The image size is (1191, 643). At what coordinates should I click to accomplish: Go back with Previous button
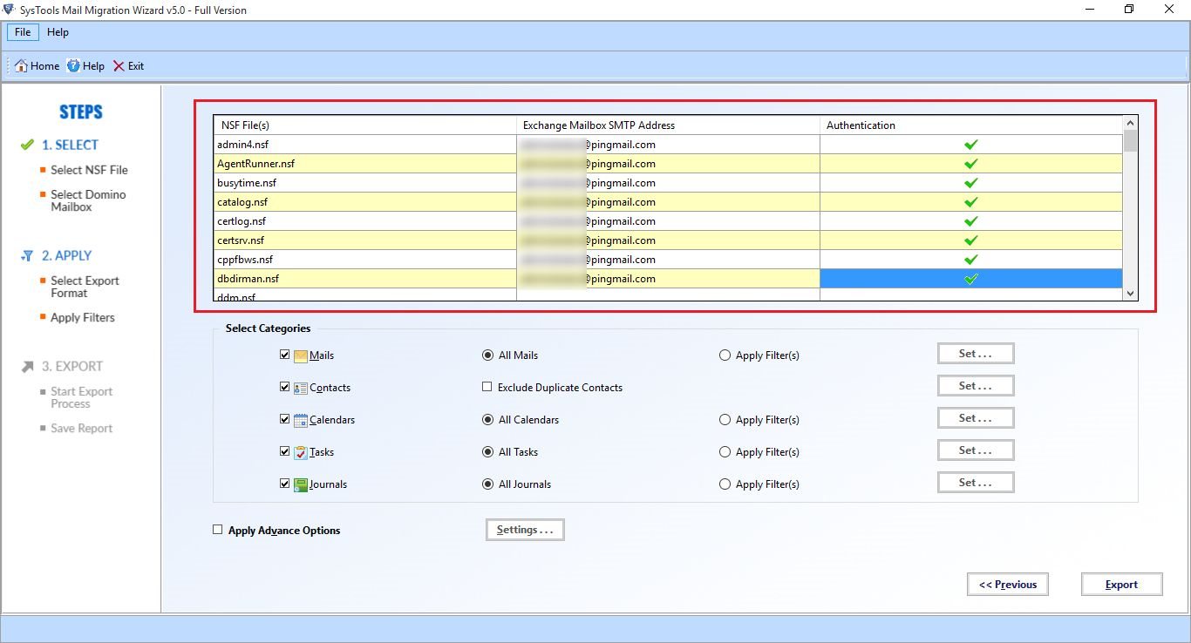(x=1008, y=585)
